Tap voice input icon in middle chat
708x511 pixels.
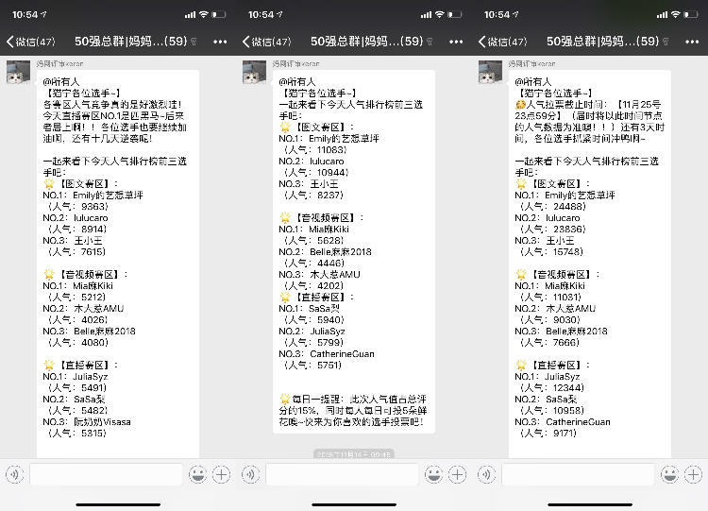250,474
